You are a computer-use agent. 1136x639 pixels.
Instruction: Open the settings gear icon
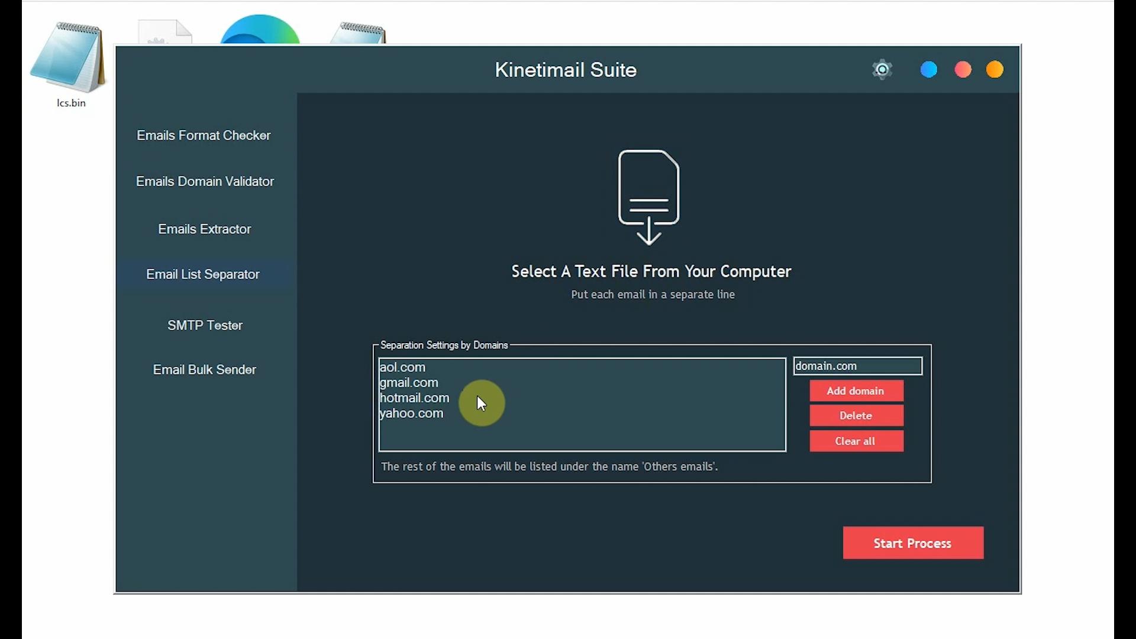point(882,69)
